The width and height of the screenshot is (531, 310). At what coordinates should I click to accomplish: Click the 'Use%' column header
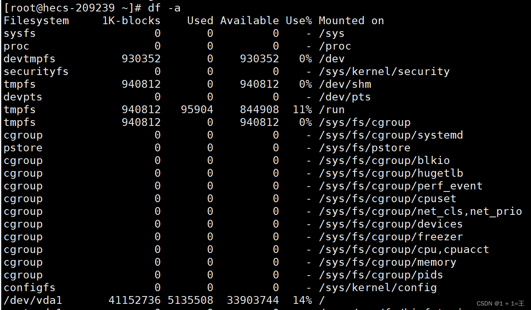(x=299, y=21)
